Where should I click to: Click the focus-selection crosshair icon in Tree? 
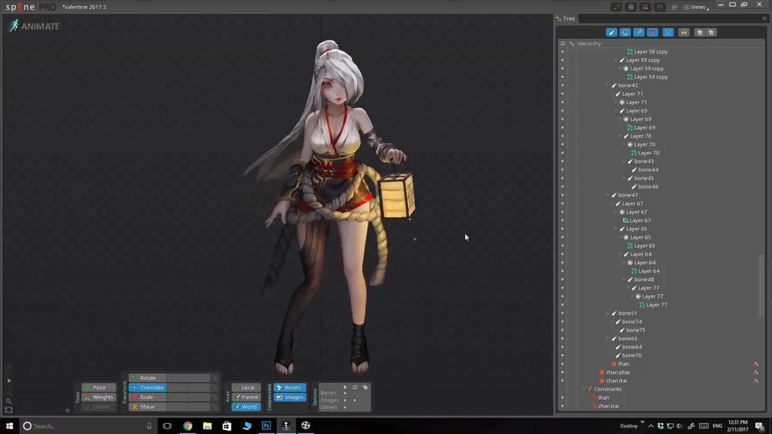(x=668, y=33)
